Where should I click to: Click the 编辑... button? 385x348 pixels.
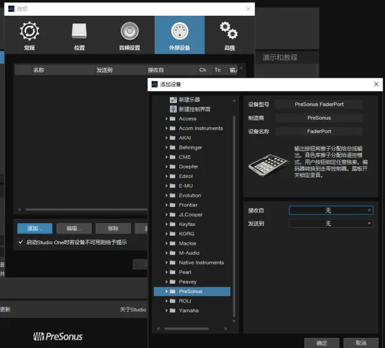pos(74,228)
